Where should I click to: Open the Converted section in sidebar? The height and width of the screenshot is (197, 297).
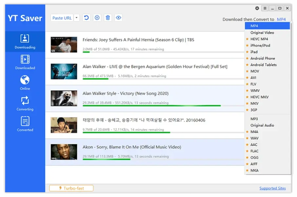[x=25, y=124]
